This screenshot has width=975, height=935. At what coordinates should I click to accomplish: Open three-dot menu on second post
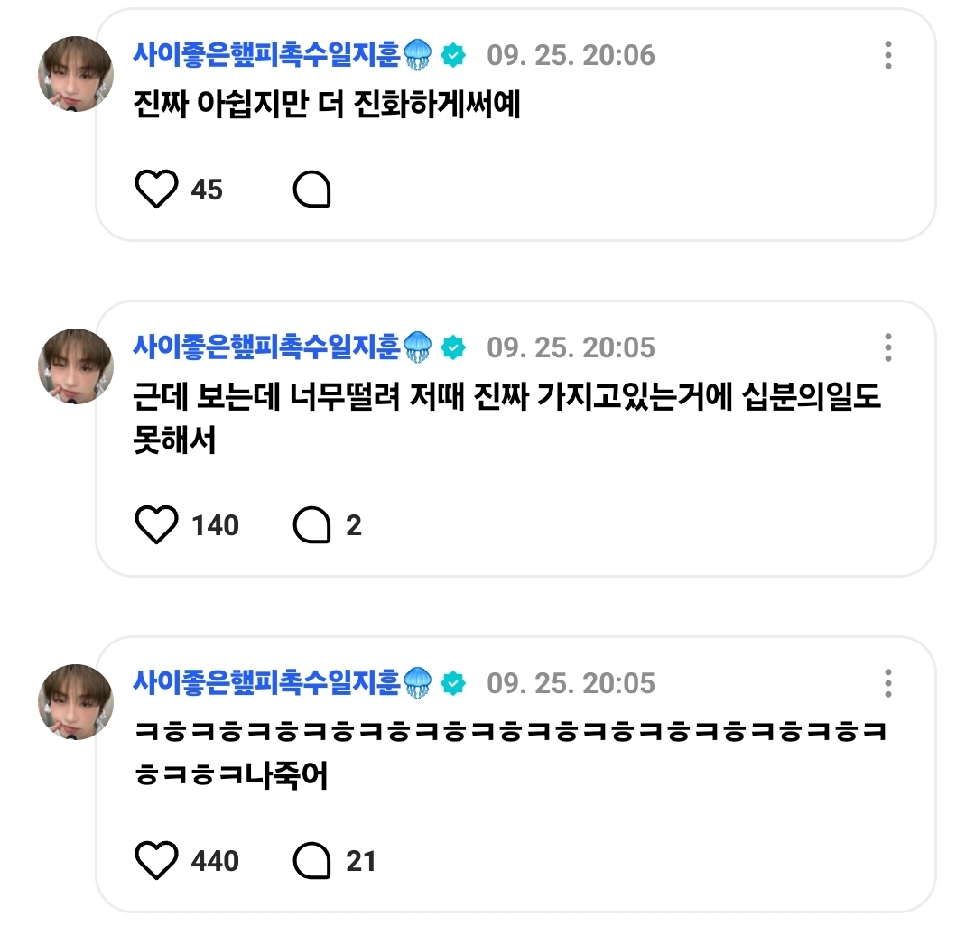[888, 347]
